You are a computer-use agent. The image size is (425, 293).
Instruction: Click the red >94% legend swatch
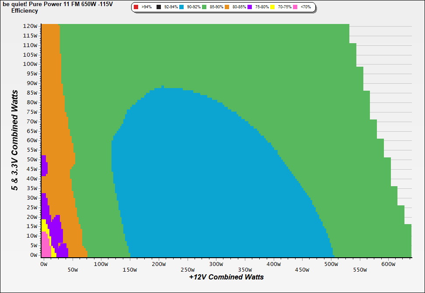point(136,7)
